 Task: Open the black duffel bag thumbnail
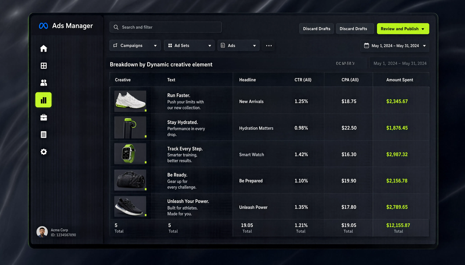130,180
